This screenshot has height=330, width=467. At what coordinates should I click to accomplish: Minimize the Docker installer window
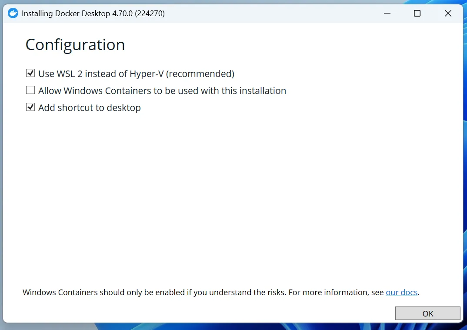click(x=387, y=13)
